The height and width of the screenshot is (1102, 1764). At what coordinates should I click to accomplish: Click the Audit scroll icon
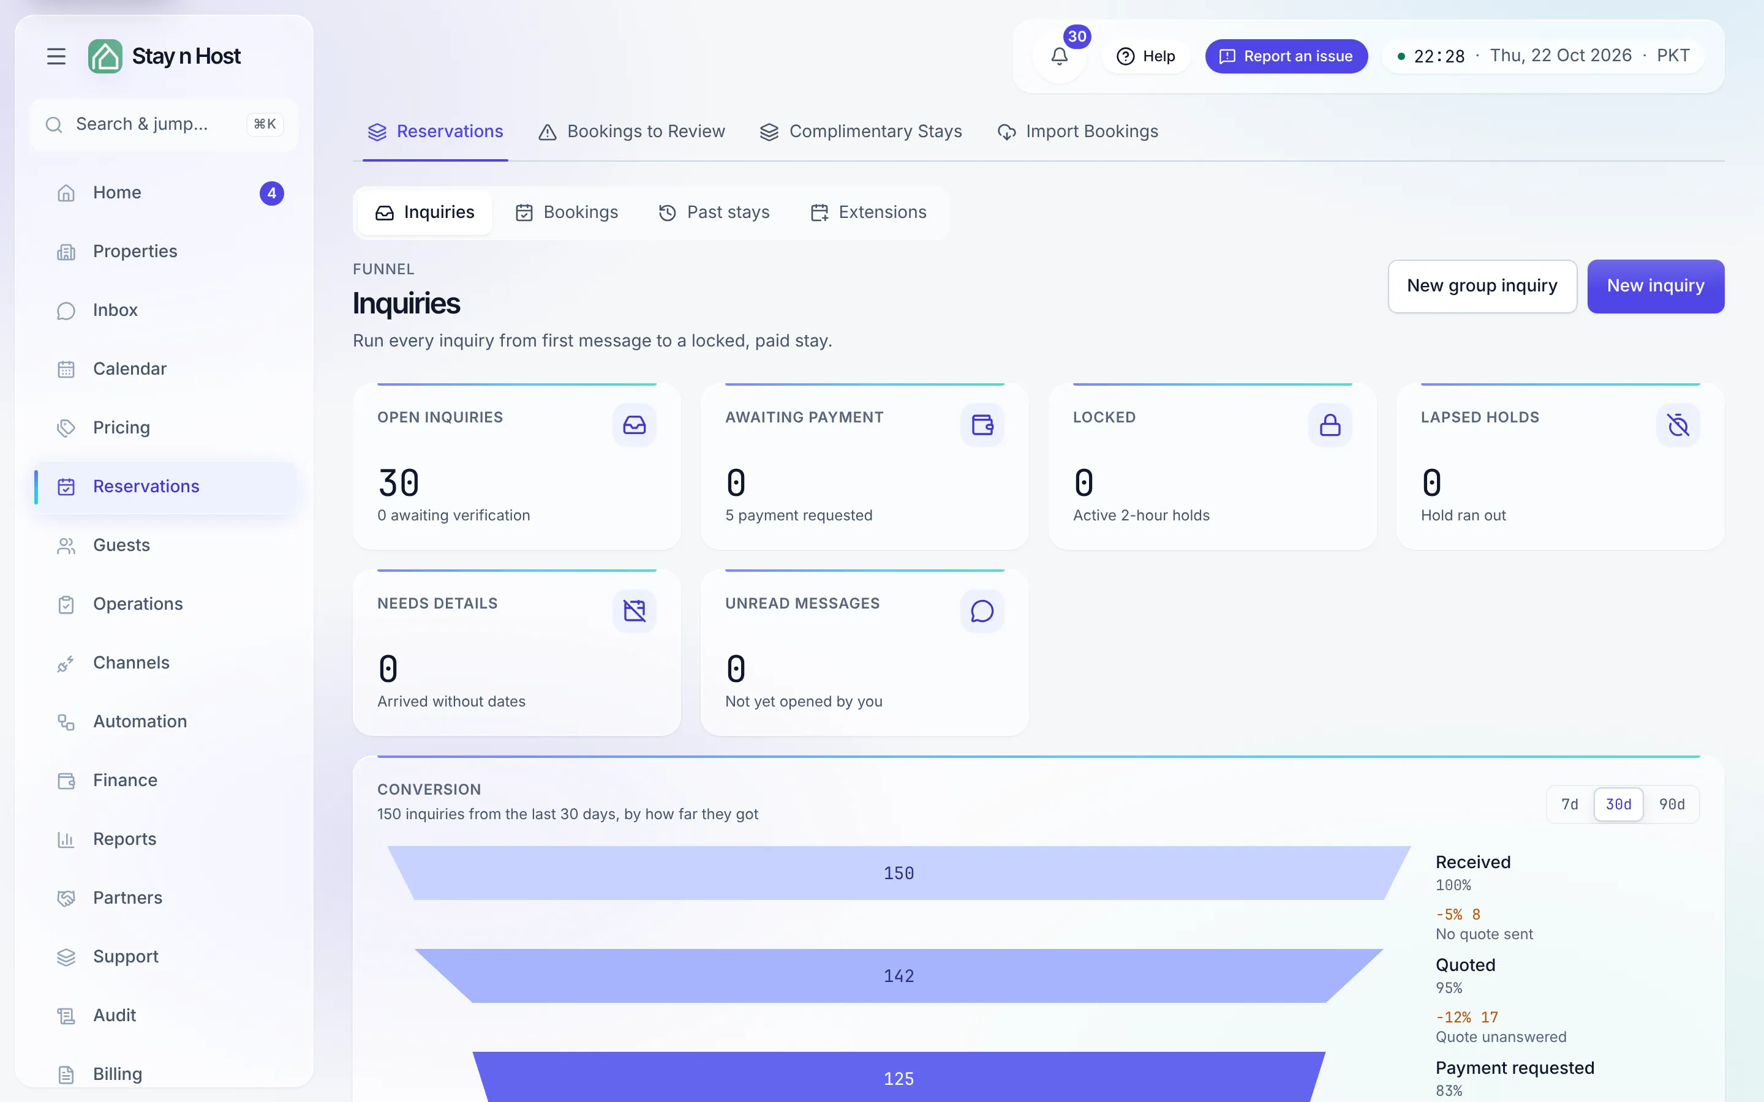(x=66, y=1016)
